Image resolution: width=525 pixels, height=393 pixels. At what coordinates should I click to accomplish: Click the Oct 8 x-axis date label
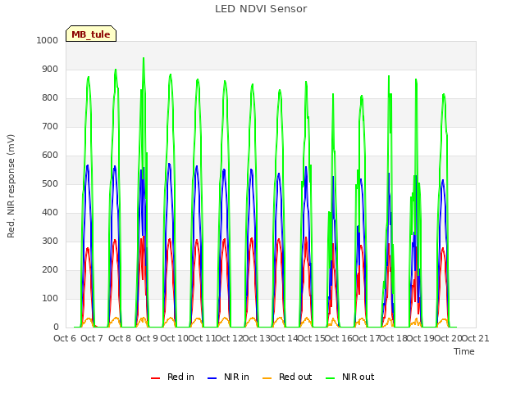[x=120, y=338]
